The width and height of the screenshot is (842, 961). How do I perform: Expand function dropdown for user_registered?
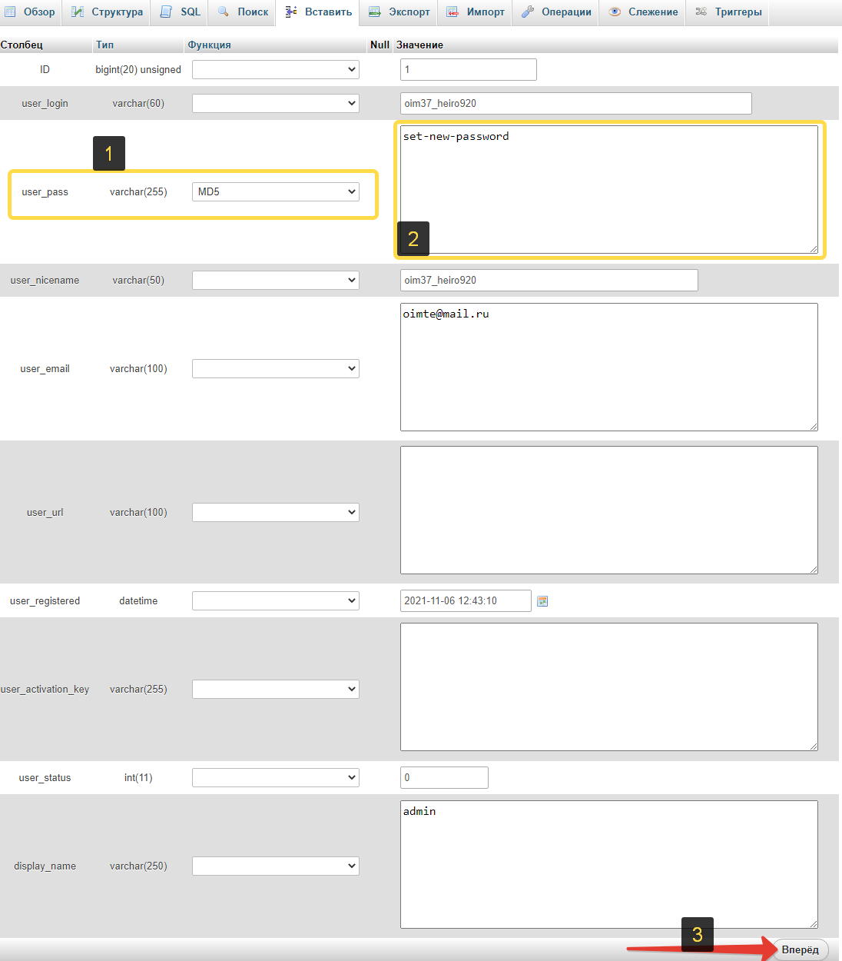pyautogui.click(x=276, y=600)
